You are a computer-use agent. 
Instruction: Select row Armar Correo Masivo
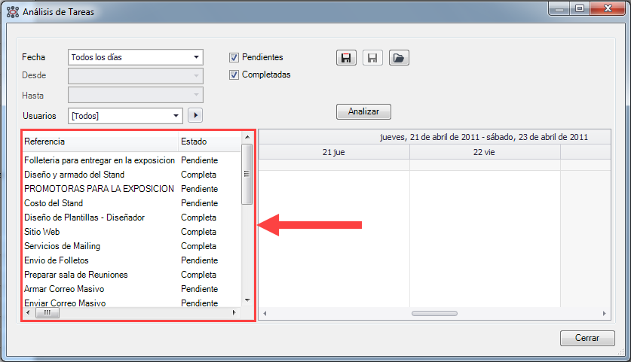tap(132, 289)
